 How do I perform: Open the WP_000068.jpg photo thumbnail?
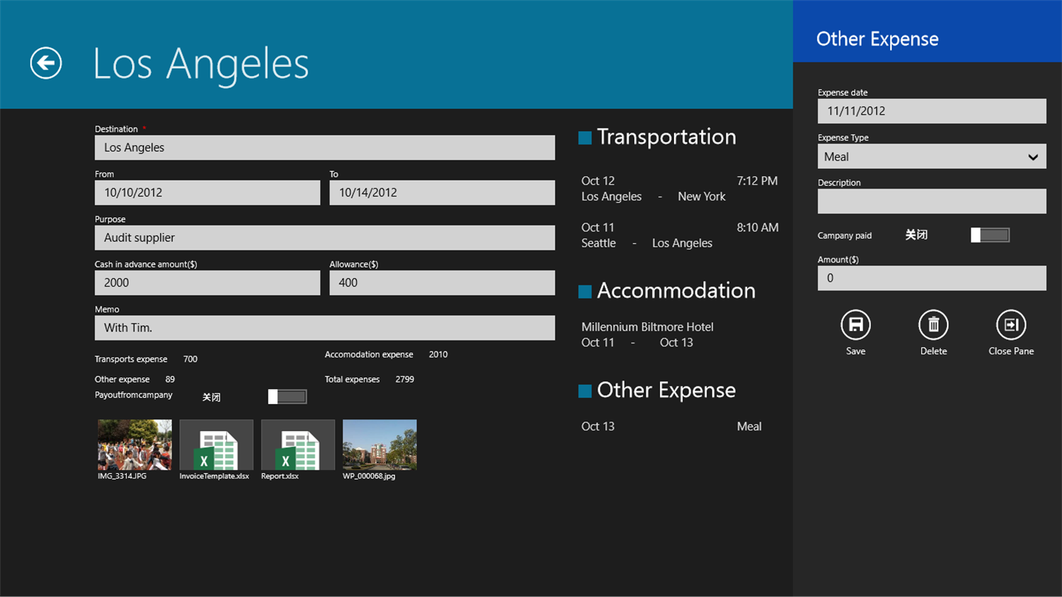tap(380, 445)
